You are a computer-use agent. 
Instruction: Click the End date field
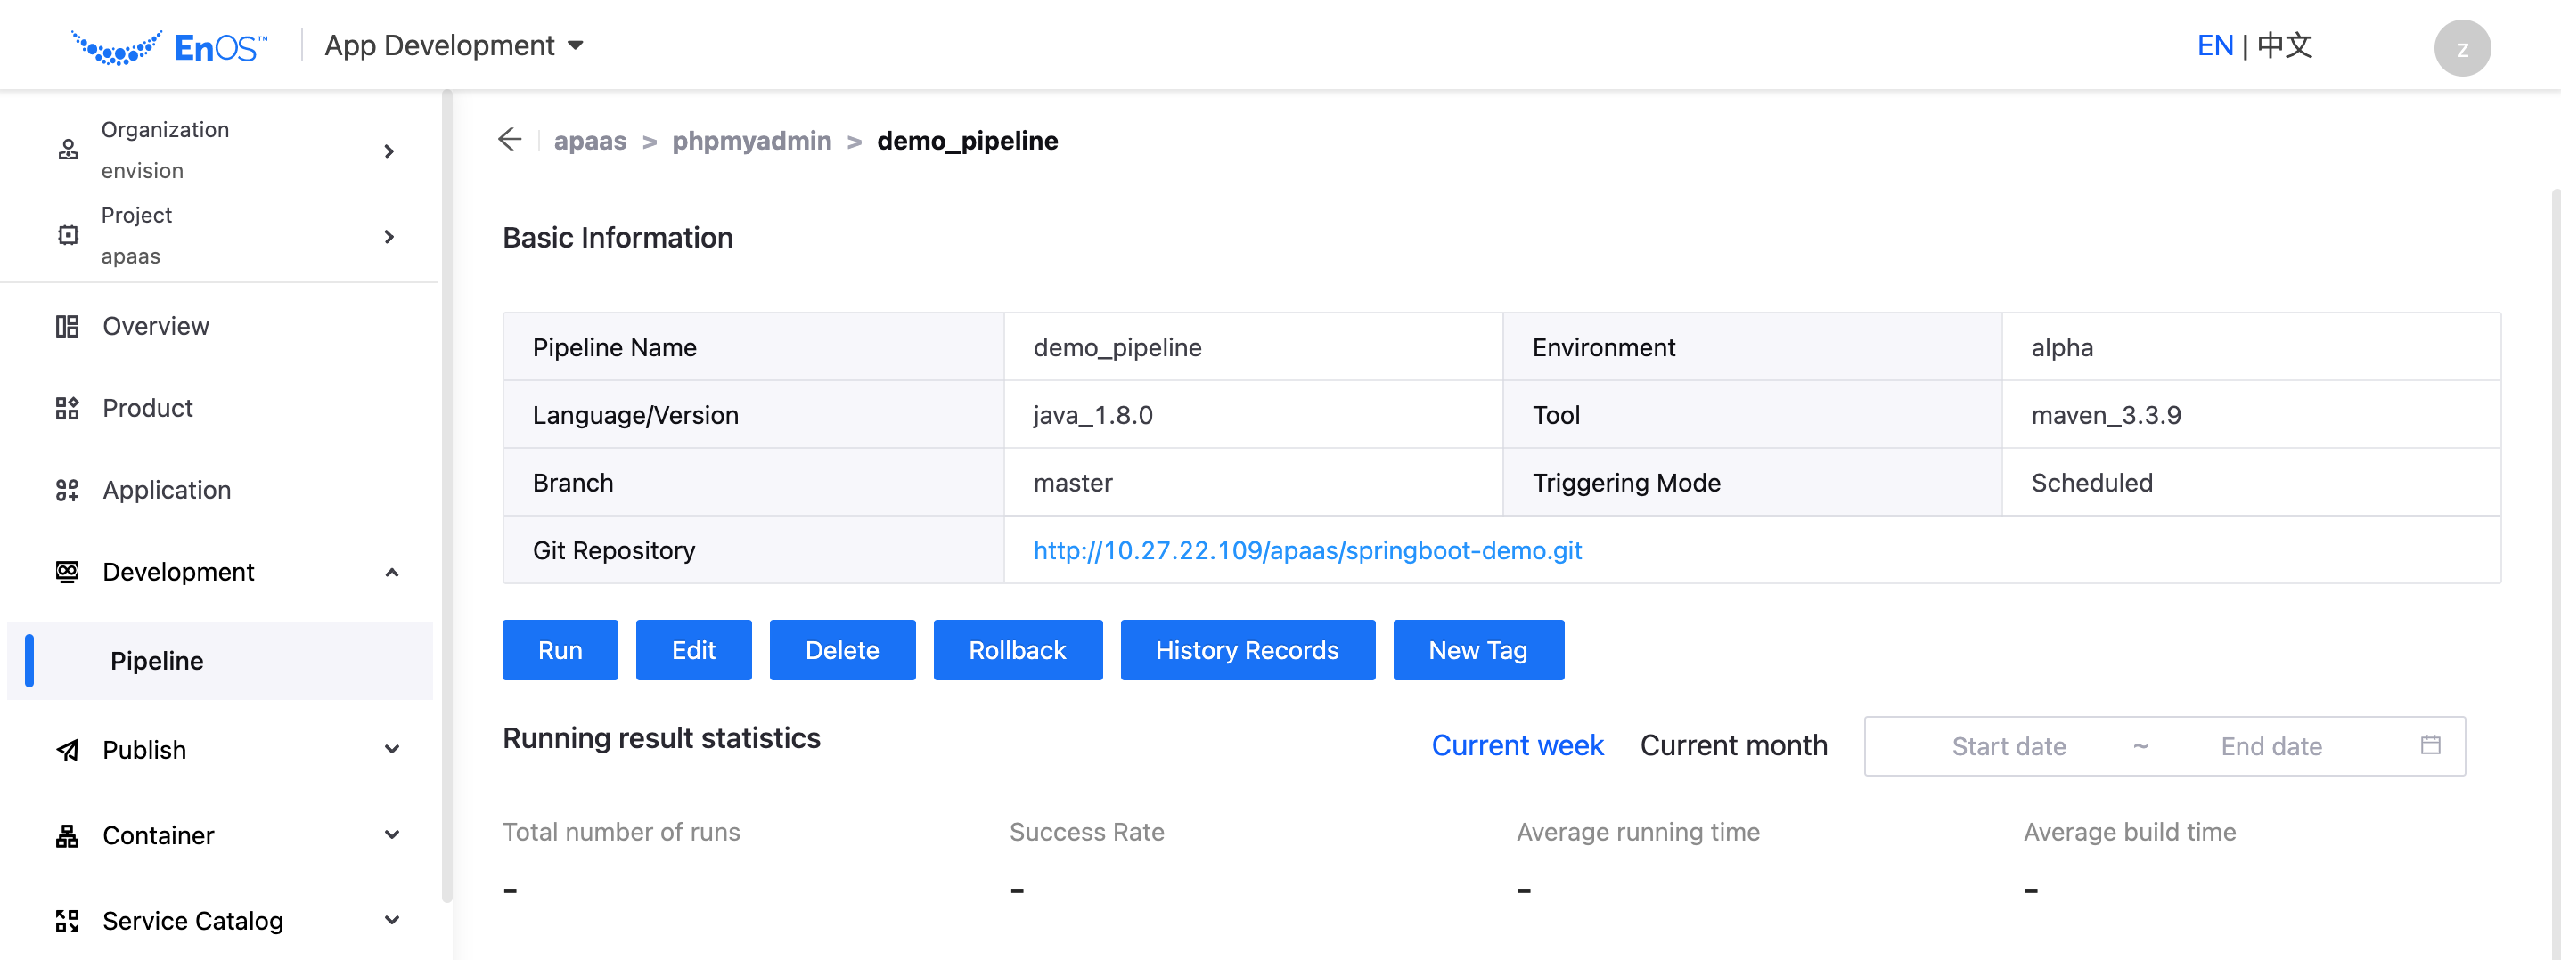click(x=2271, y=746)
